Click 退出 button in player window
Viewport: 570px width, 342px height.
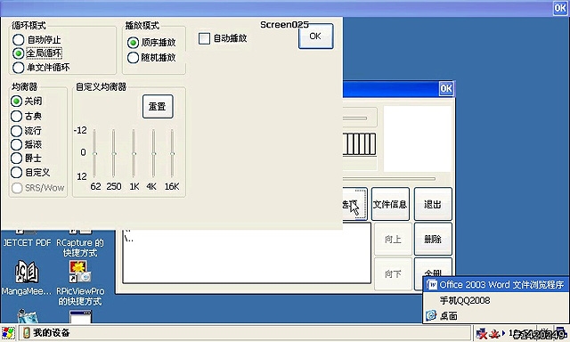click(x=433, y=204)
